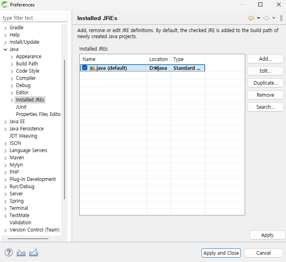Select JSON preferences item
Viewport: 286px width, 262px height.
point(15,143)
